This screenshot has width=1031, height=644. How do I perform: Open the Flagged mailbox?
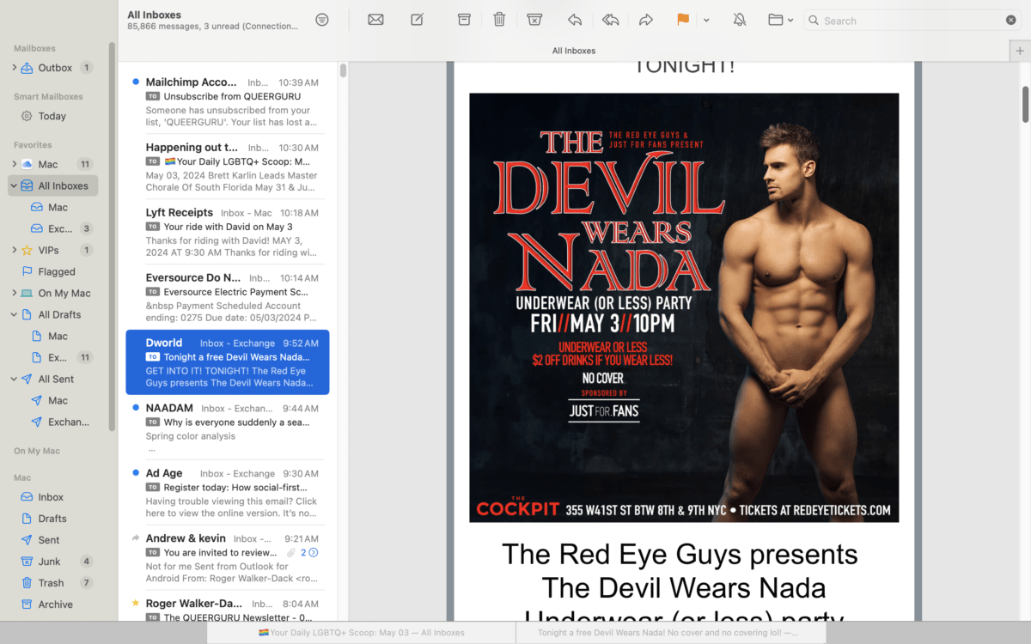[x=57, y=271]
